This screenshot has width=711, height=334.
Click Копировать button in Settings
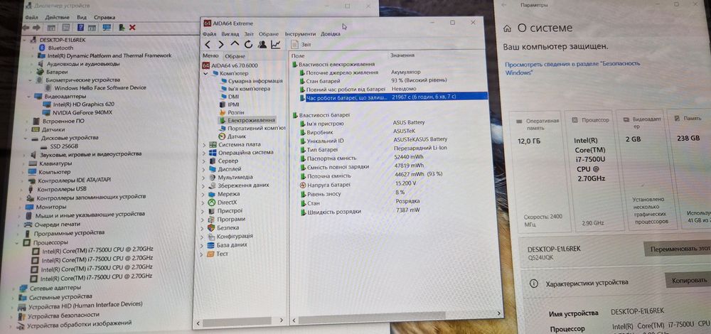[688, 281]
